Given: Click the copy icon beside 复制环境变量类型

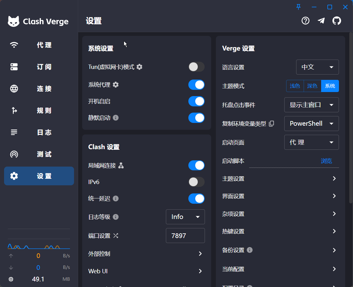Looking at the screenshot, I should [x=271, y=124].
